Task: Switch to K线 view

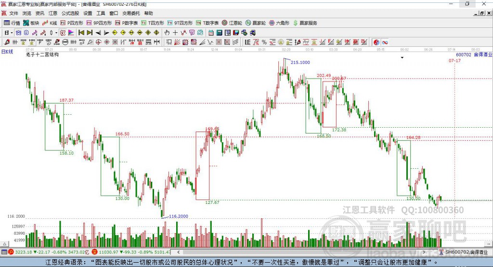Action: click(50, 23)
